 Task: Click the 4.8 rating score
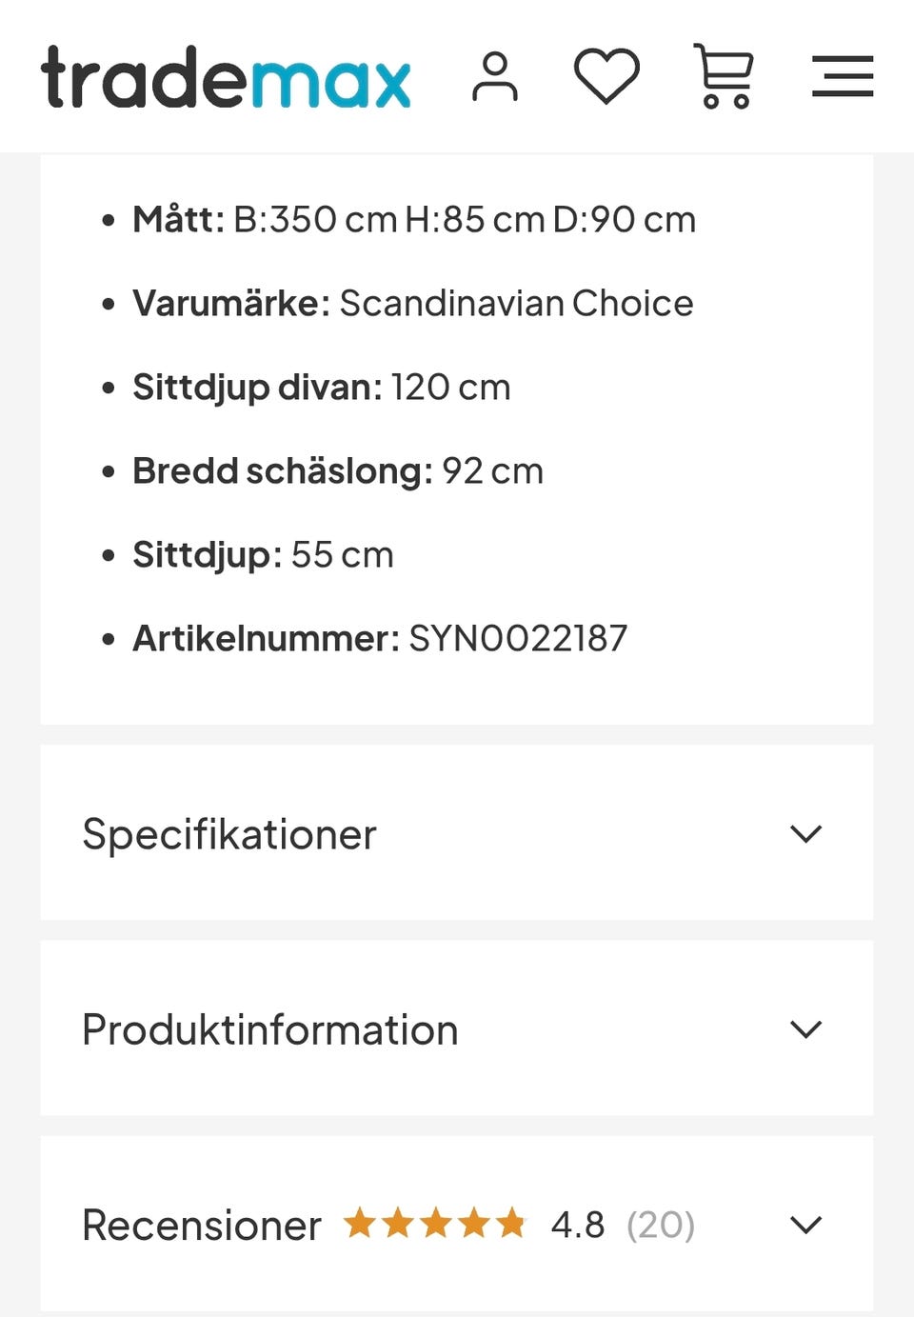click(577, 1225)
